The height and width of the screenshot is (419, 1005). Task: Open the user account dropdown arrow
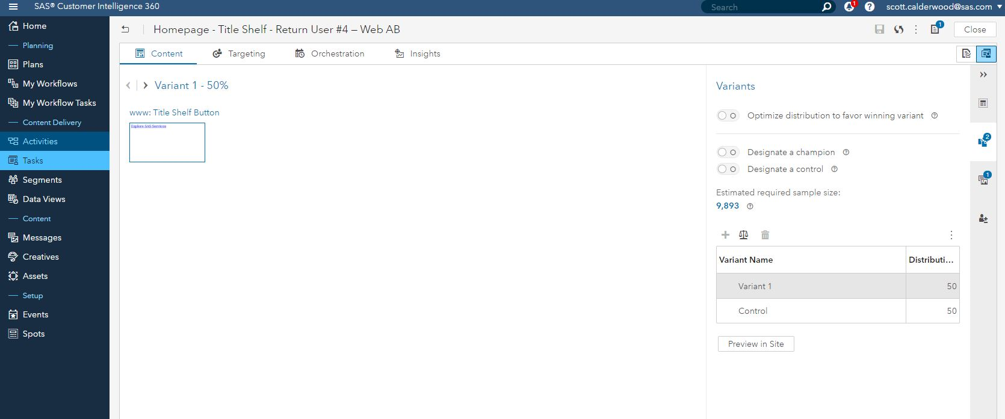point(998,7)
